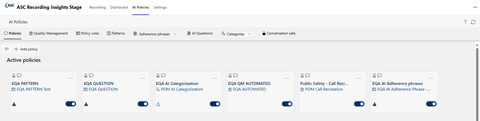Click warning icon on EQA AI Adherence phrases card

click(x=375, y=104)
